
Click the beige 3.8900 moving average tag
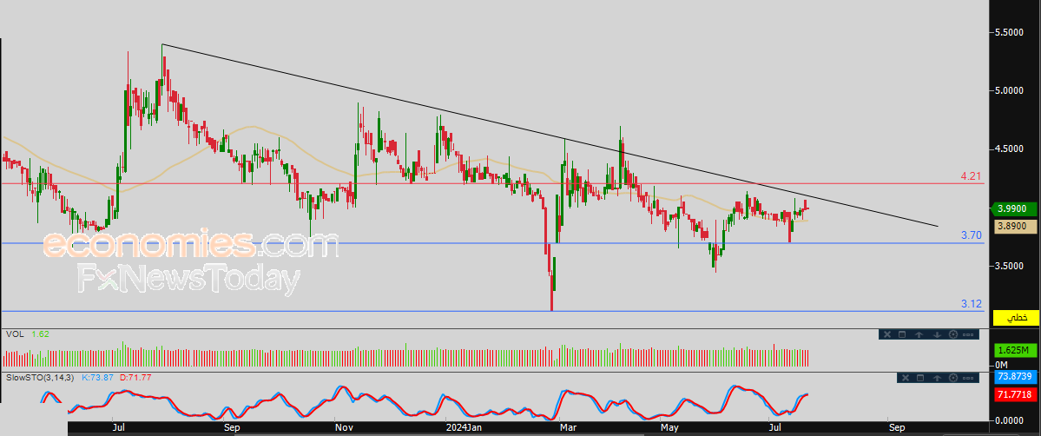1016,227
